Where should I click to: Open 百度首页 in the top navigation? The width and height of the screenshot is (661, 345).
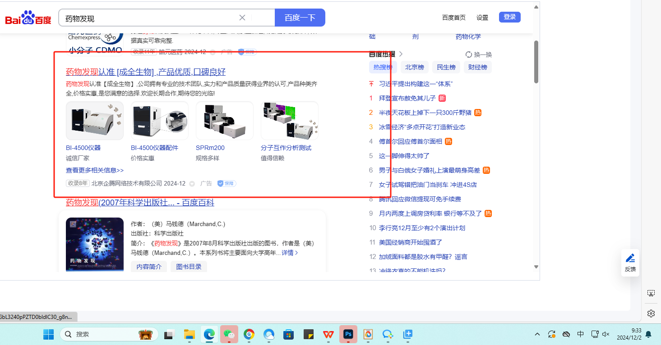pyautogui.click(x=454, y=18)
